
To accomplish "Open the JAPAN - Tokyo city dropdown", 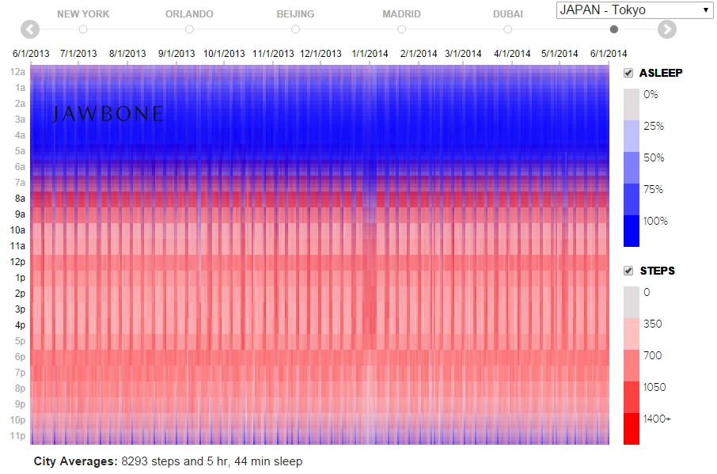I will pos(634,10).
